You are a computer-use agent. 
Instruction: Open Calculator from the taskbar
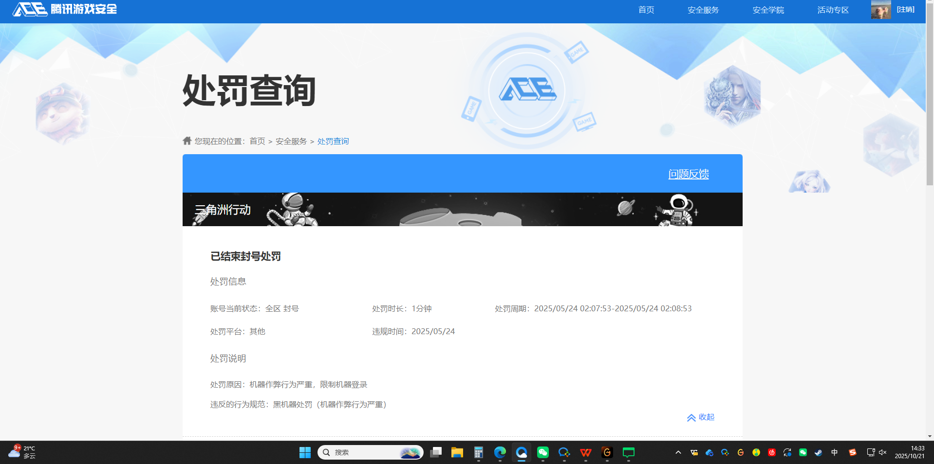(x=478, y=452)
